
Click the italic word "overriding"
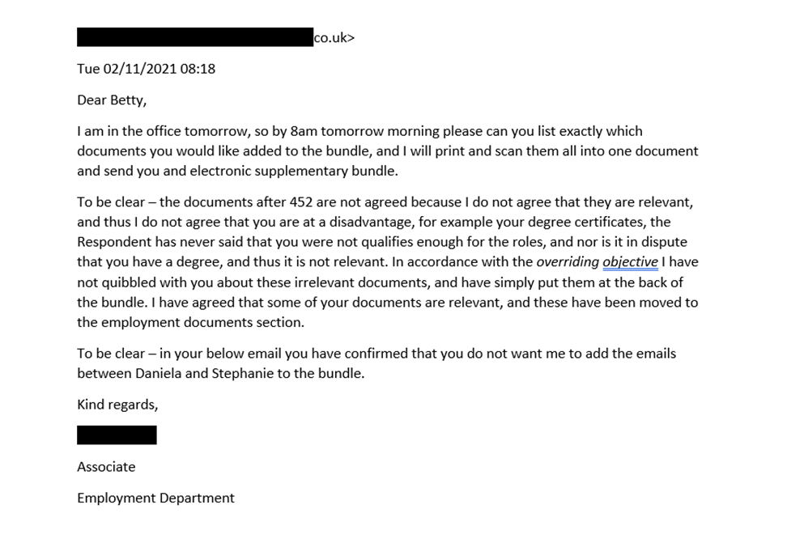568,262
